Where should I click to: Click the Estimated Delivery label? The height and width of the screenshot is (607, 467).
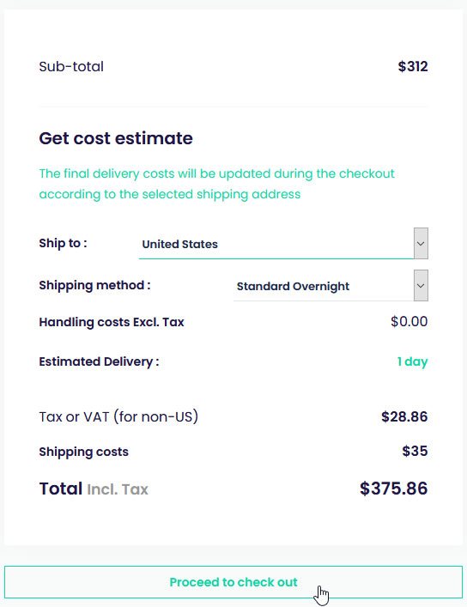click(99, 361)
